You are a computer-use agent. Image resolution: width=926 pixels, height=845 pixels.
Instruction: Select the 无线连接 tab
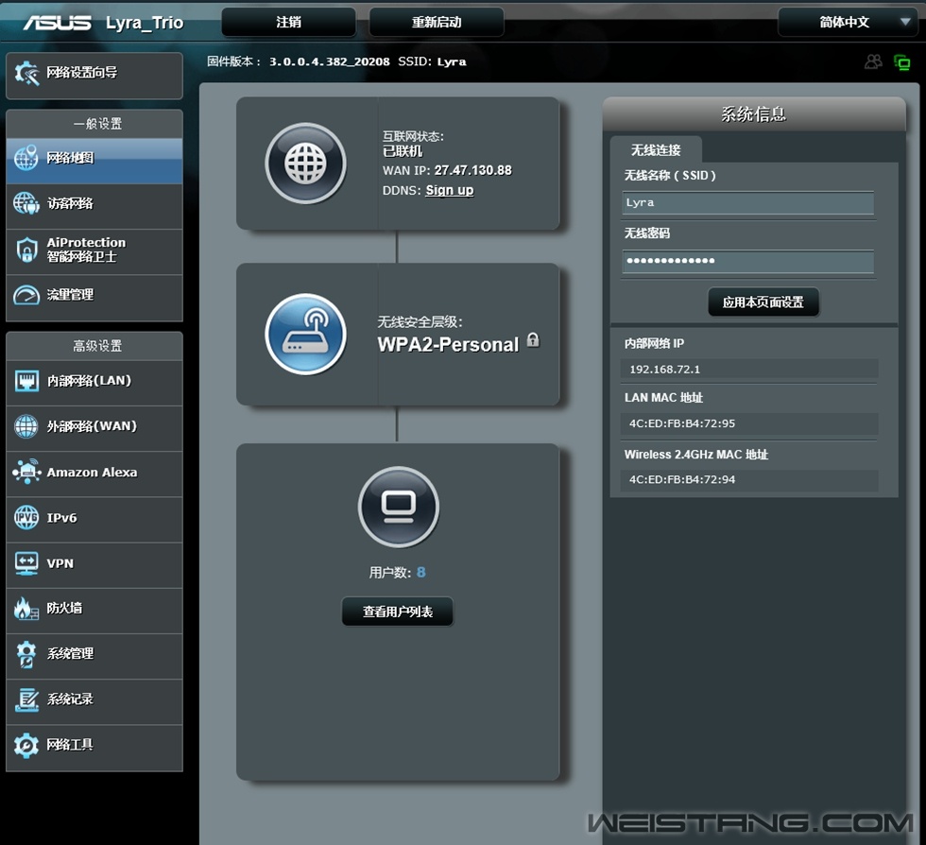656,149
